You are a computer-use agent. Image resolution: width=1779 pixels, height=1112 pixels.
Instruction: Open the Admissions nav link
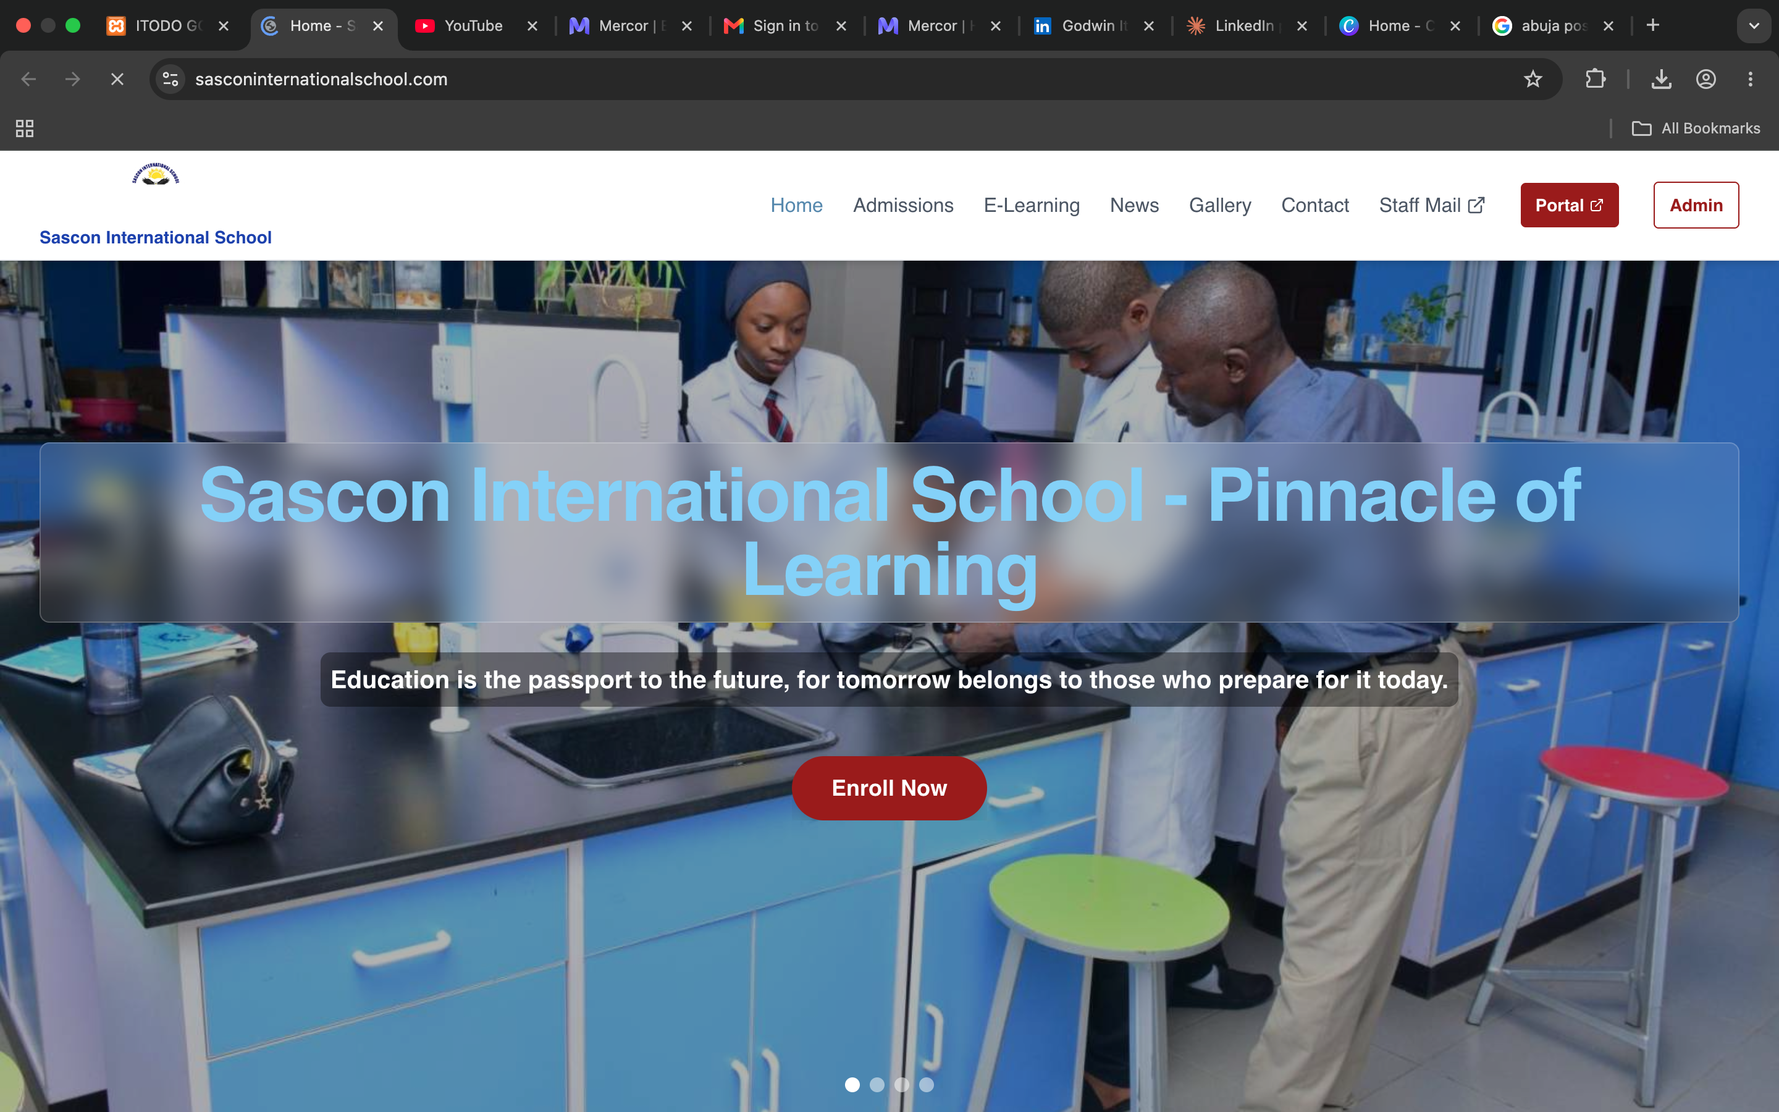coord(902,205)
